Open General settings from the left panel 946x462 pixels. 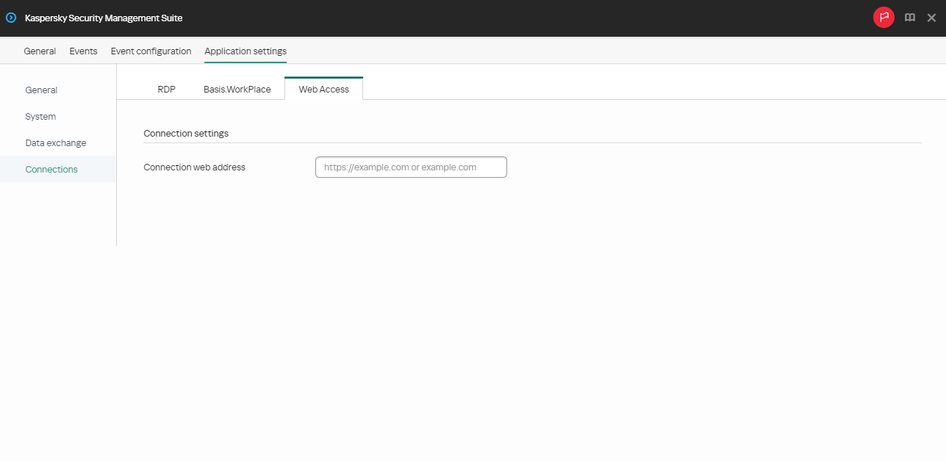click(41, 90)
